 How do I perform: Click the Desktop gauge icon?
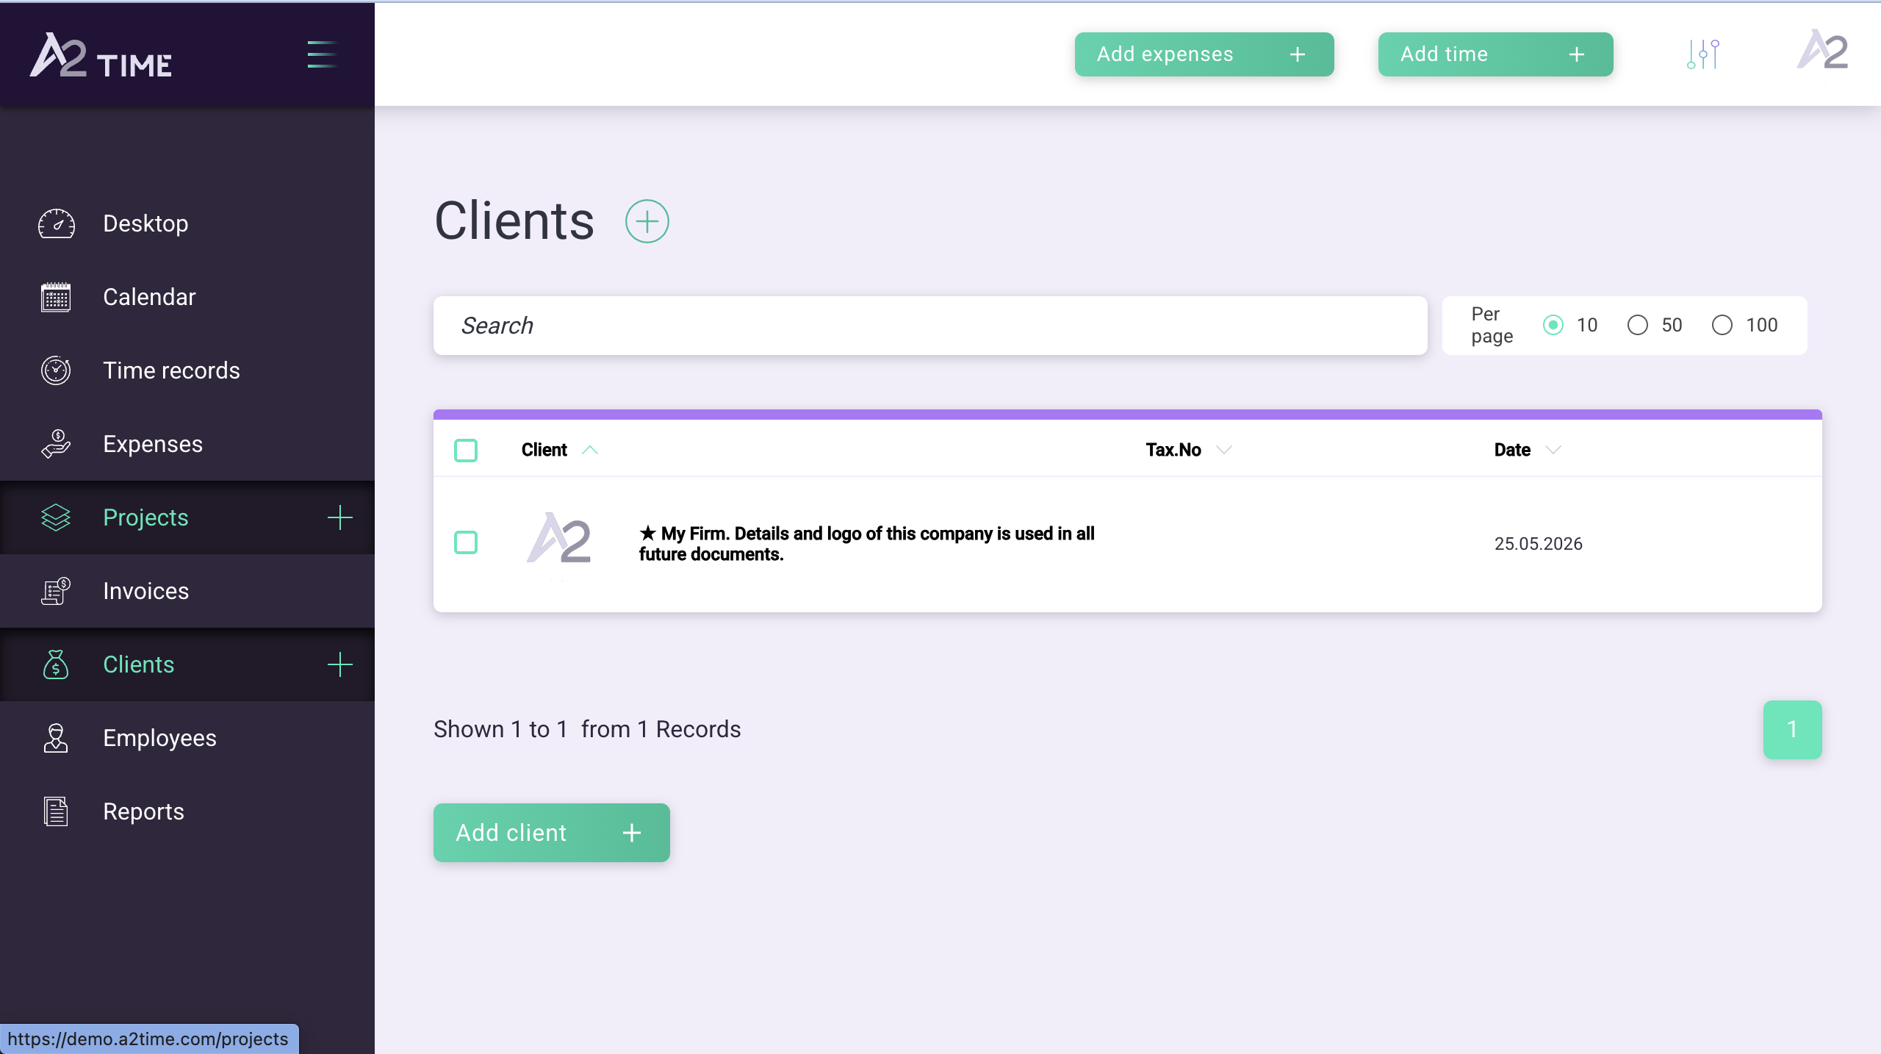coord(56,223)
